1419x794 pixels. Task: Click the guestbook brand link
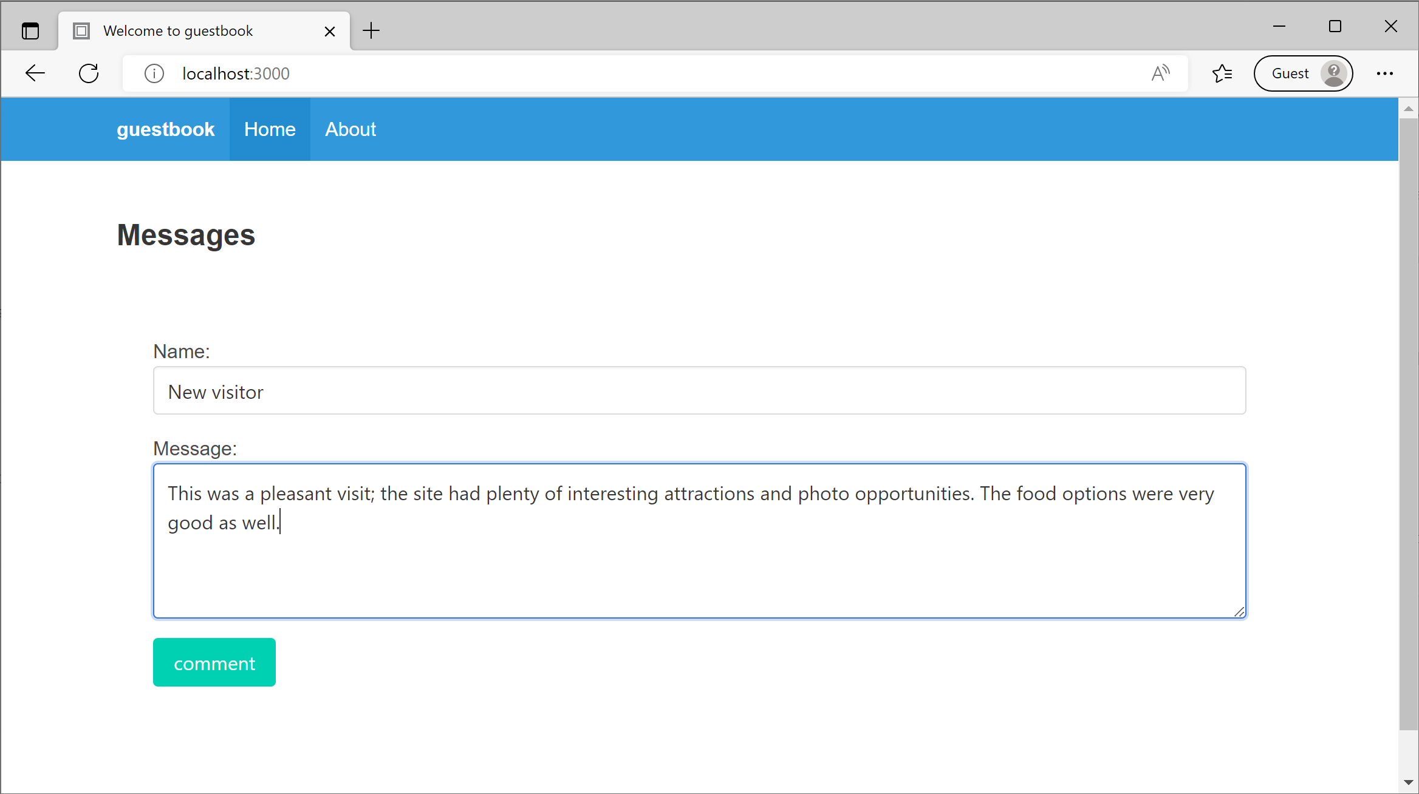165,129
